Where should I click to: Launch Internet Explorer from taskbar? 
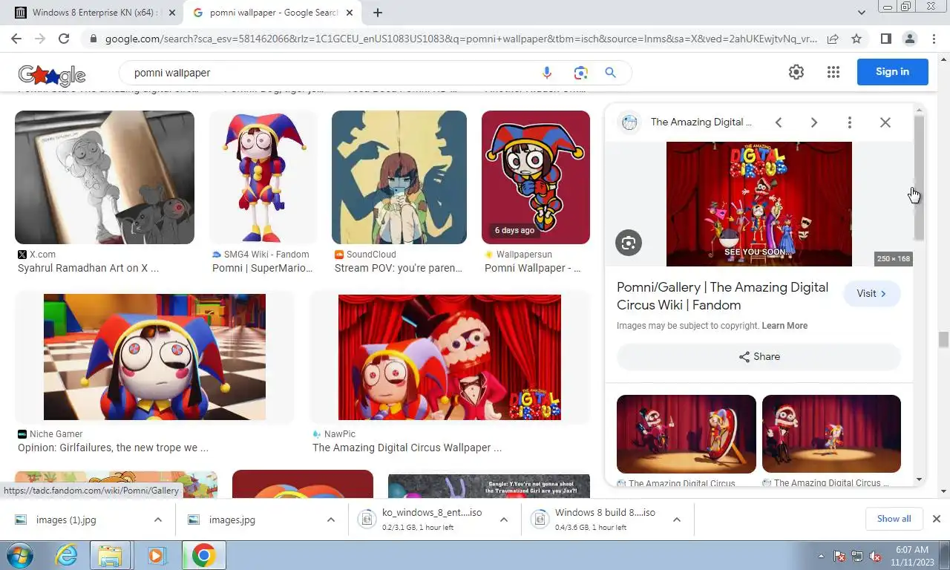click(66, 555)
